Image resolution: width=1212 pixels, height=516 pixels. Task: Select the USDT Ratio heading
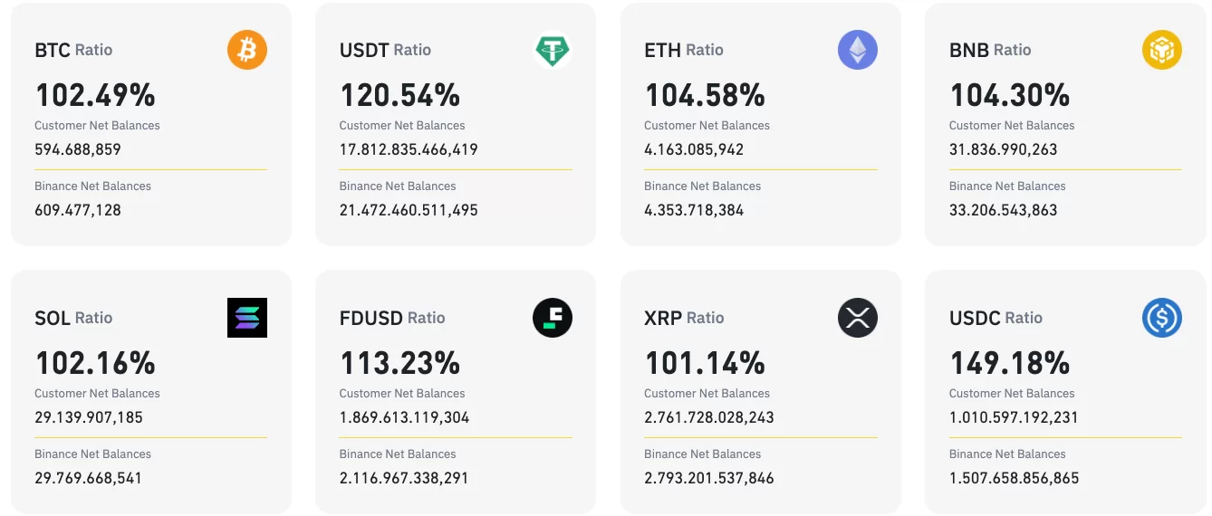(x=385, y=50)
